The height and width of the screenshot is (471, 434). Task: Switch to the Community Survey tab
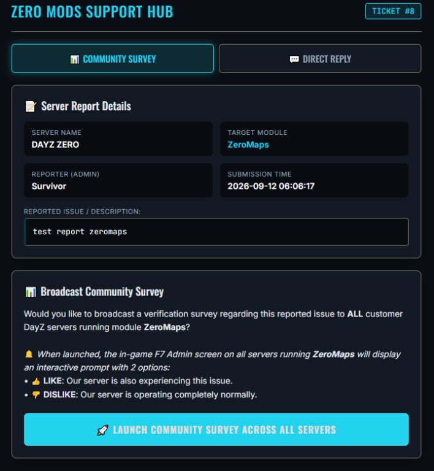coord(113,59)
